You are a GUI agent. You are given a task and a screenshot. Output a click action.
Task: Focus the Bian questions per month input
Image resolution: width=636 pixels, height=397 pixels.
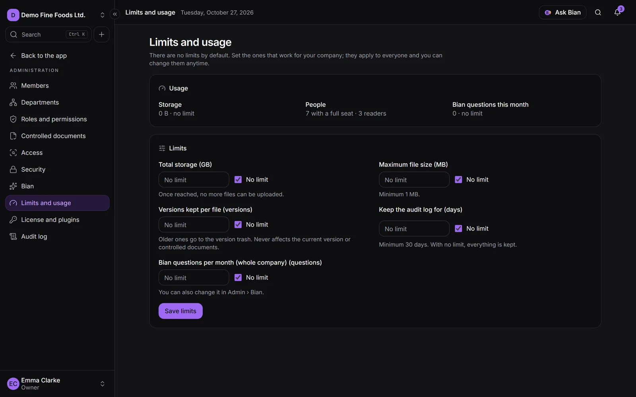click(194, 278)
